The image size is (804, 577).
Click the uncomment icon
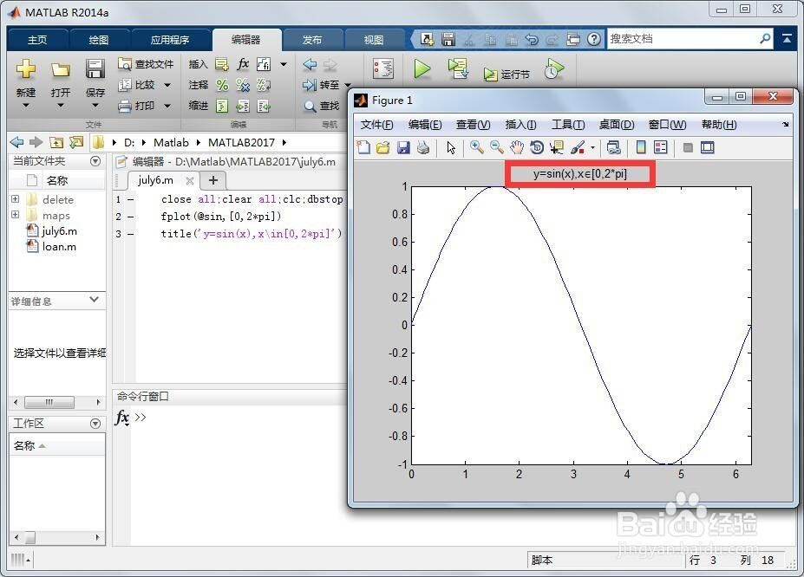pyautogui.click(x=243, y=85)
